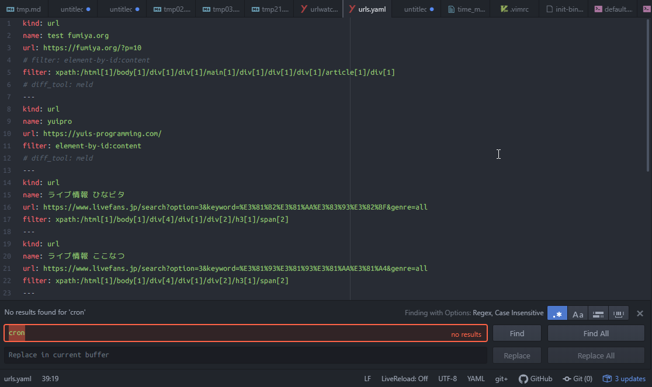Screen dimensions: 652x387
Task: Toggle whole word search option
Action: coord(619,313)
